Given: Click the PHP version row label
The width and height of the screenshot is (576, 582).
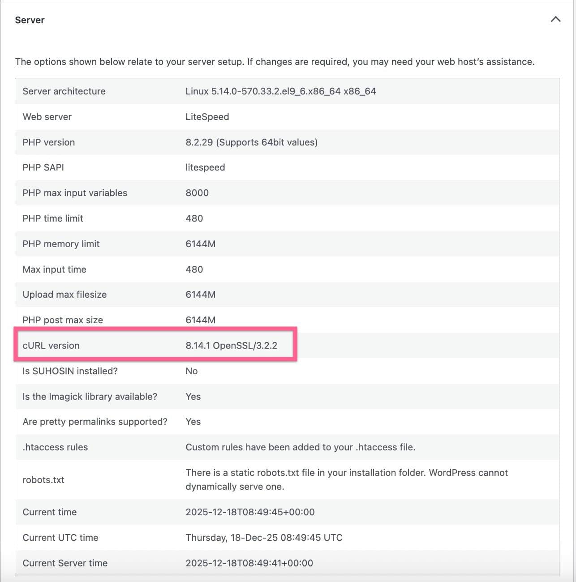Looking at the screenshot, I should (49, 142).
